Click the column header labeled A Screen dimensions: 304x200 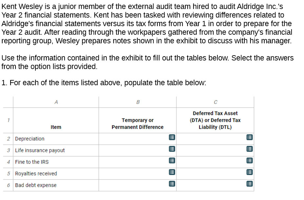coord(56,102)
